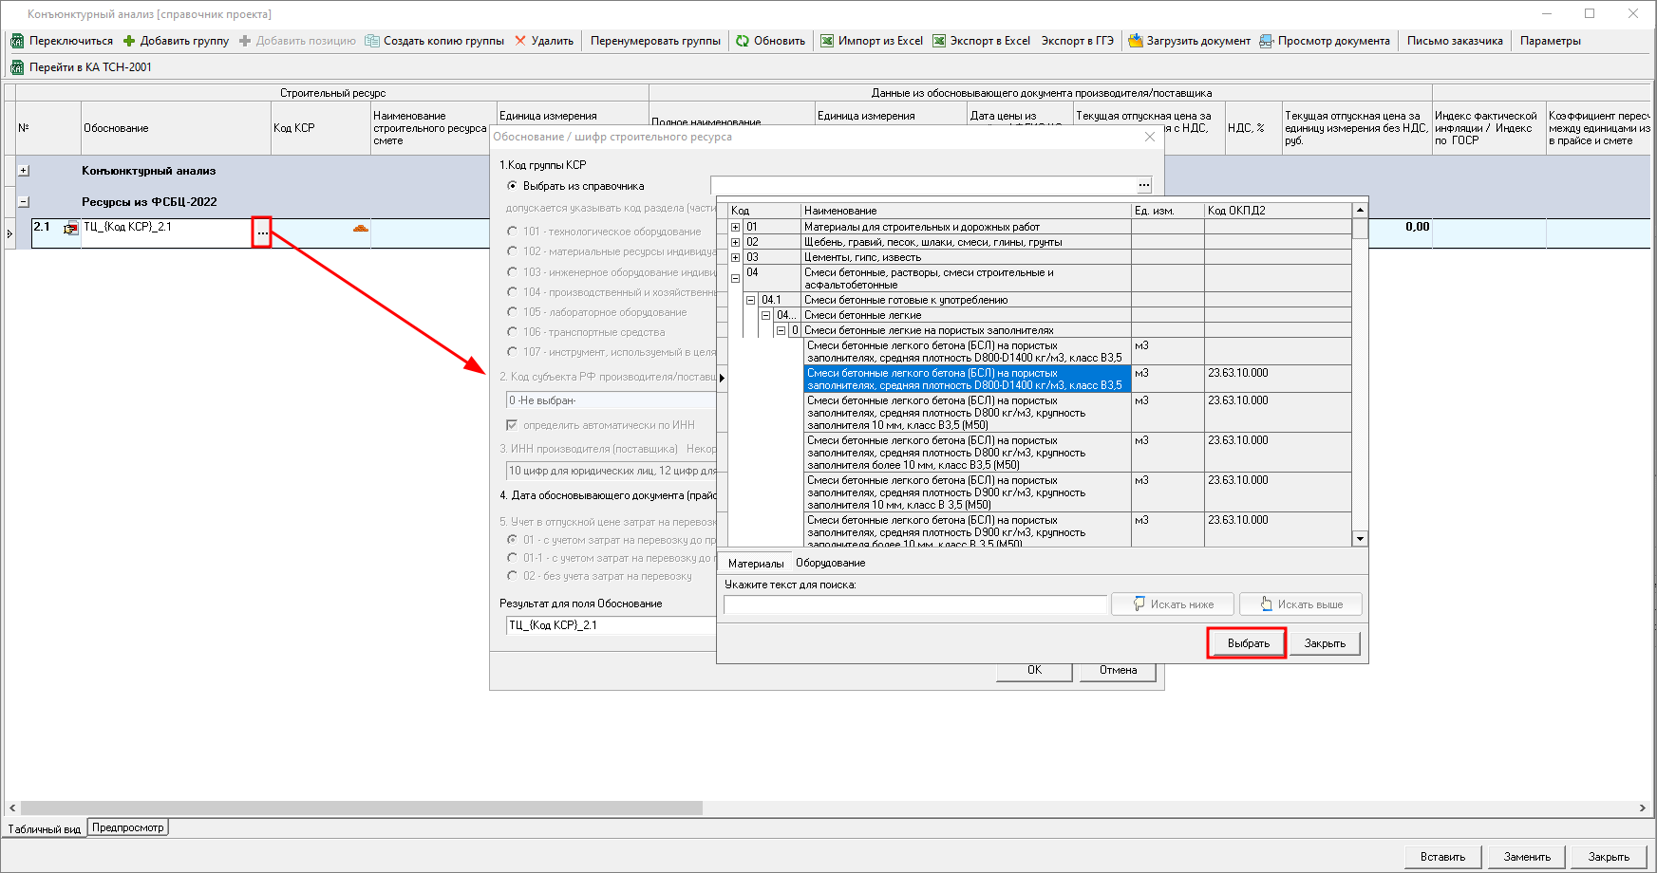Screen dimensions: 1657x873
Task: Click 'Перейти в КА ТСН-2001' icon
Action: pos(17,67)
